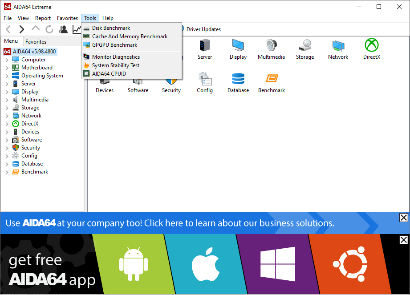
Task: Expand the Multimedia tree node arrow
Action: [7, 100]
